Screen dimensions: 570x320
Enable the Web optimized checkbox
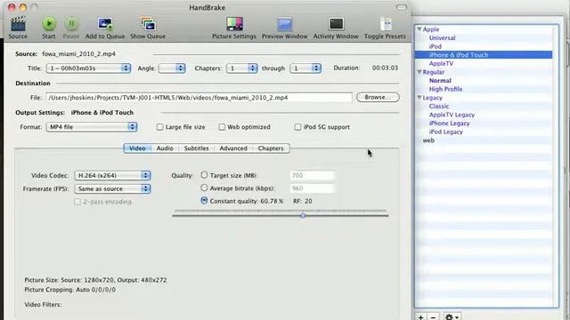pyautogui.click(x=222, y=127)
